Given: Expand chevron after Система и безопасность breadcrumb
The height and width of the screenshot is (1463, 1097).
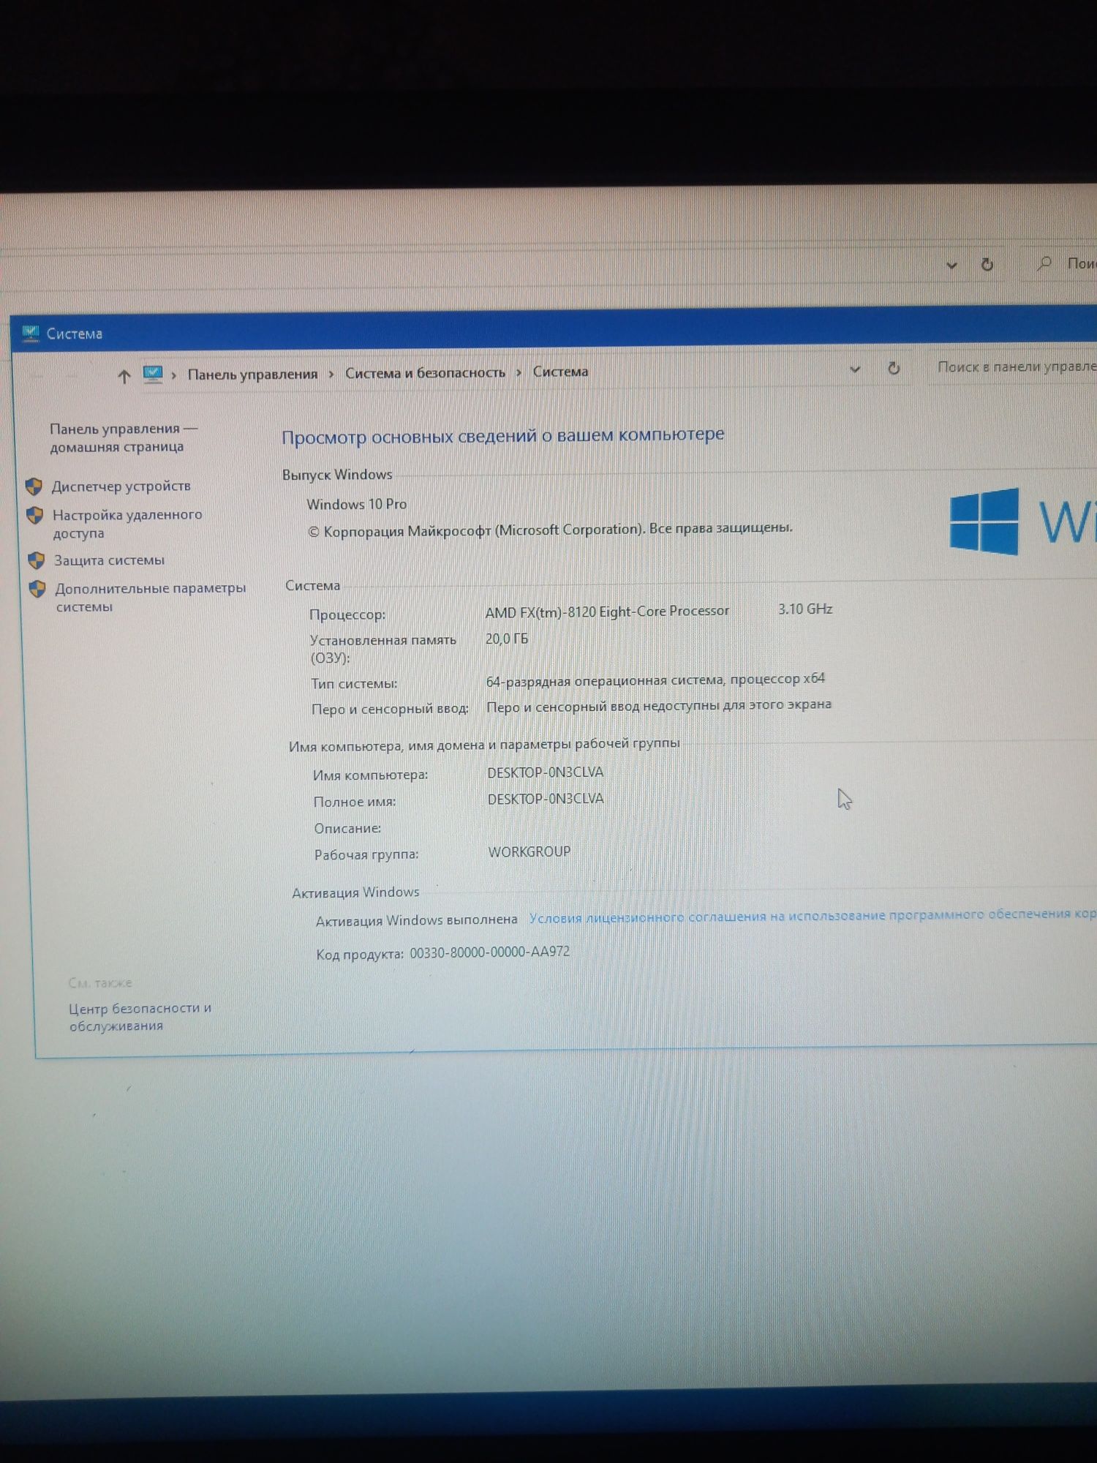Looking at the screenshot, I should [x=519, y=372].
